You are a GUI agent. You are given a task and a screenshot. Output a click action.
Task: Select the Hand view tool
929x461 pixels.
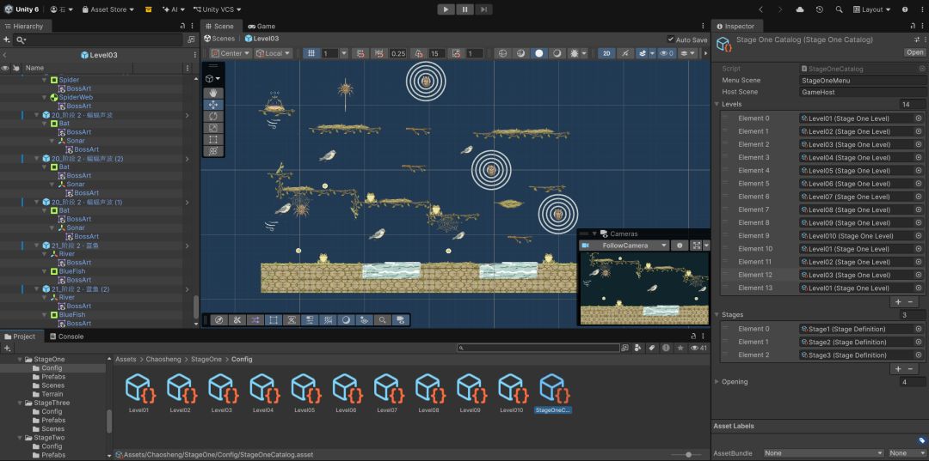[x=213, y=93]
